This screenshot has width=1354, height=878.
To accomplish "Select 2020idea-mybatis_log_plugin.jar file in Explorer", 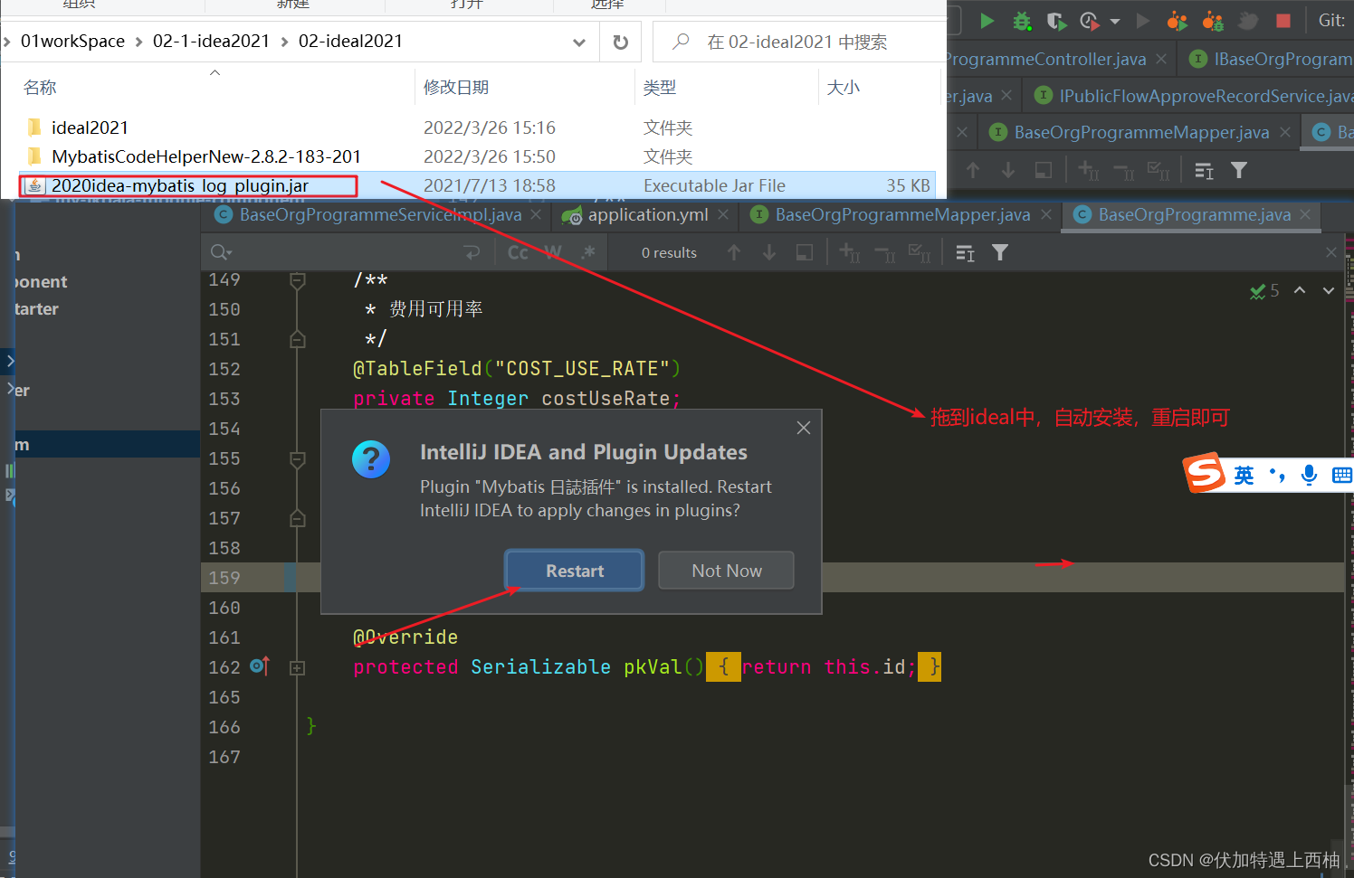I will (477, 185).
